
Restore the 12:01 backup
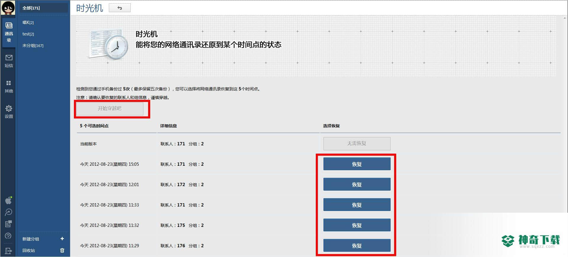click(x=357, y=184)
